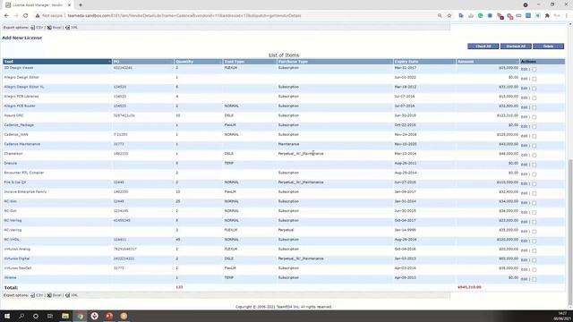This screenshot has width=573, height=322.
Task: Edit the Fire & Ice QX license
Action: pyautogui.click(x=524, y=183)
